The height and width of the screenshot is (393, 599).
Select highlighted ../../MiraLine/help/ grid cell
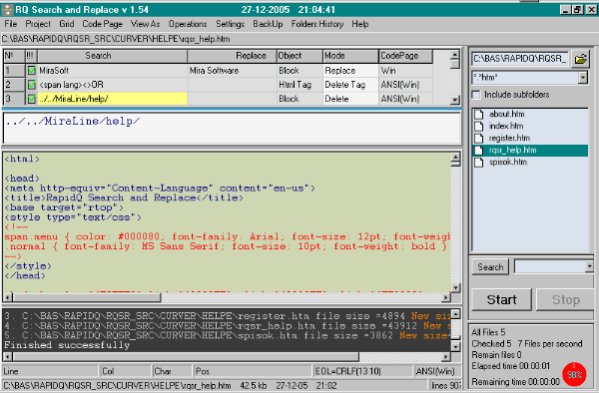coord(112,99)
